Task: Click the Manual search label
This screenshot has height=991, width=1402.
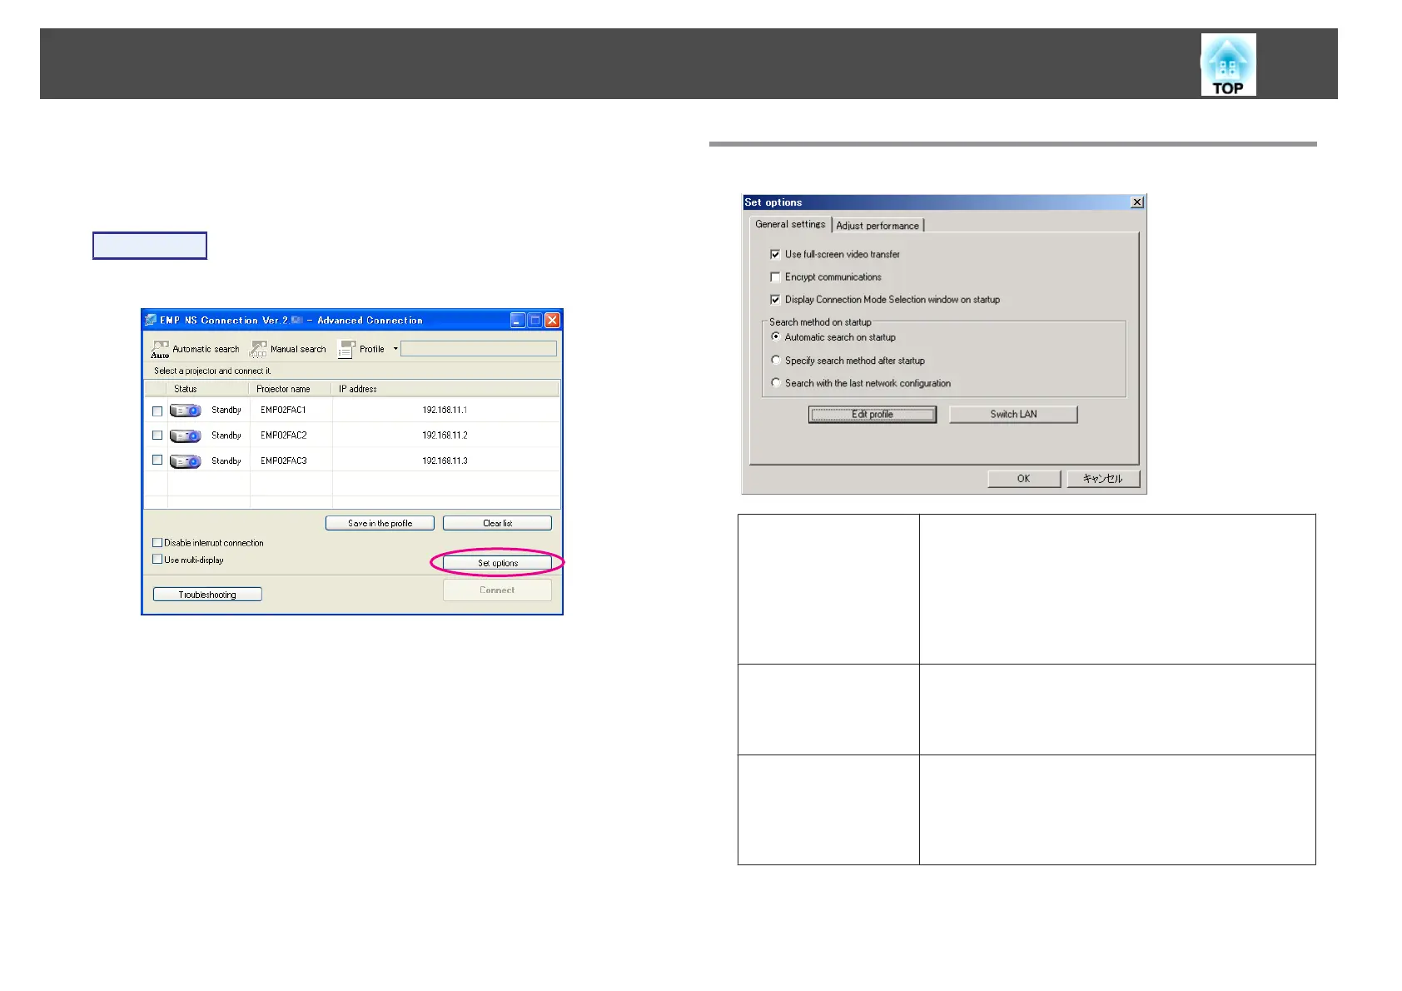Action: [x=298, y=350]
